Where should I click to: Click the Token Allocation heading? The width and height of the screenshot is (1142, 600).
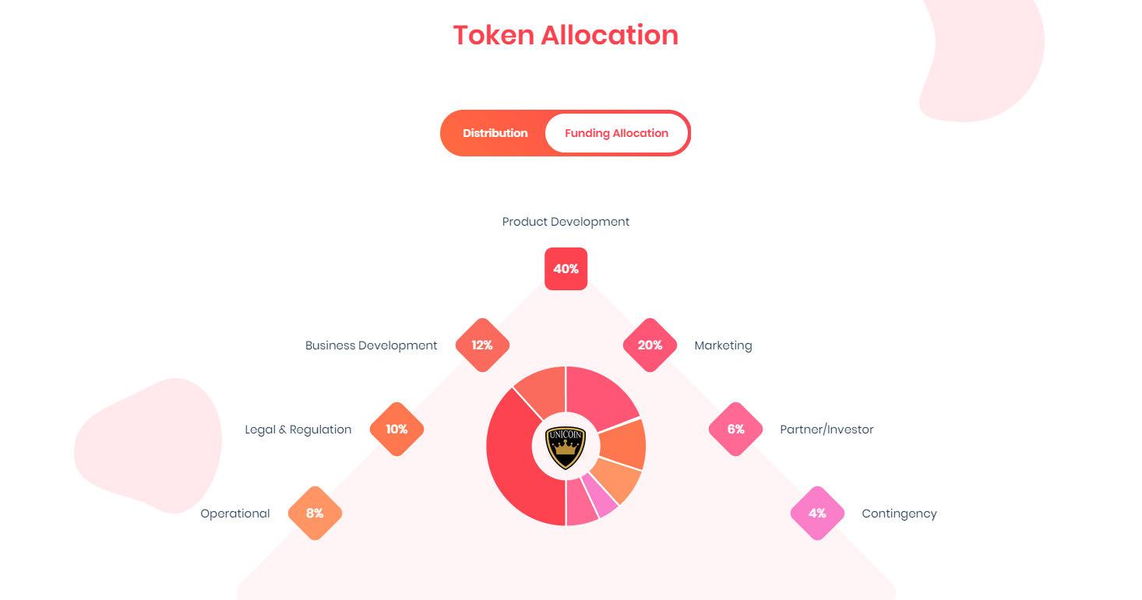566,35
